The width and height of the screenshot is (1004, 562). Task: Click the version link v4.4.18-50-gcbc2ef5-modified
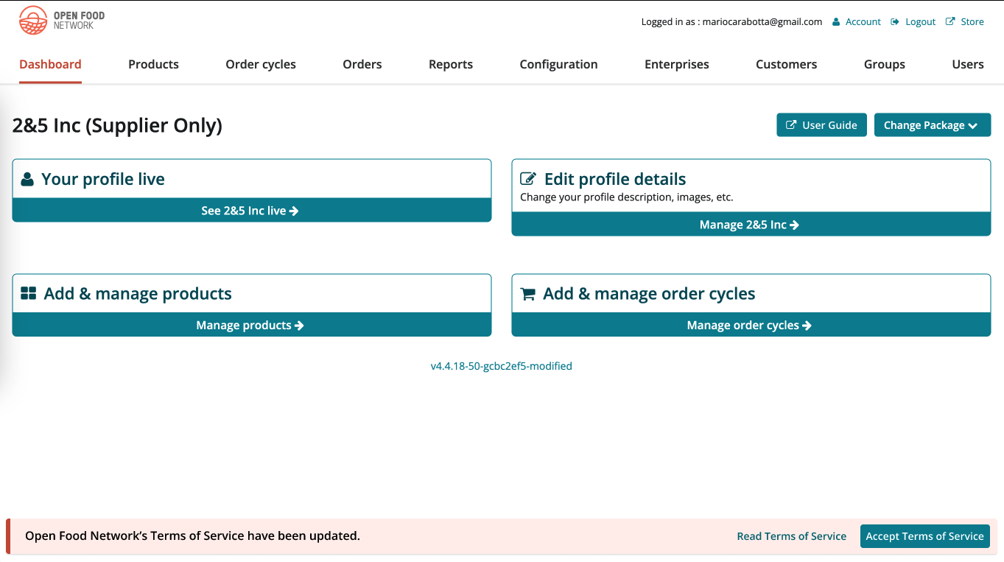point(502,365)
